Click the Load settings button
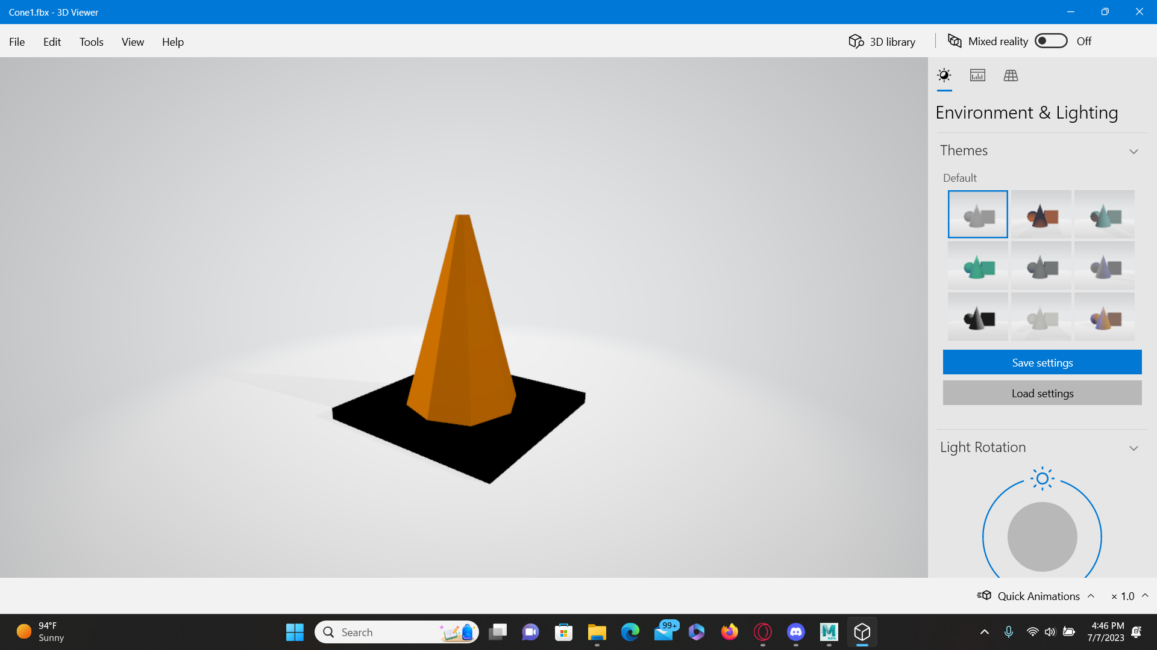 click(x=1042, y=393)
